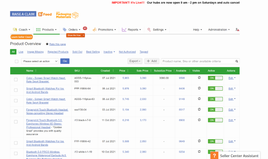
Task: Click the user icon next to Administration
Action: 237,30
